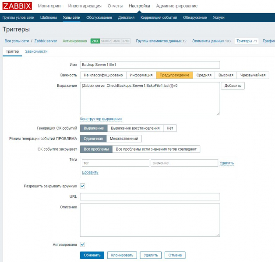Open the Конструктор выражения expander link
275x262 pixels.
(x=101, y=119)
